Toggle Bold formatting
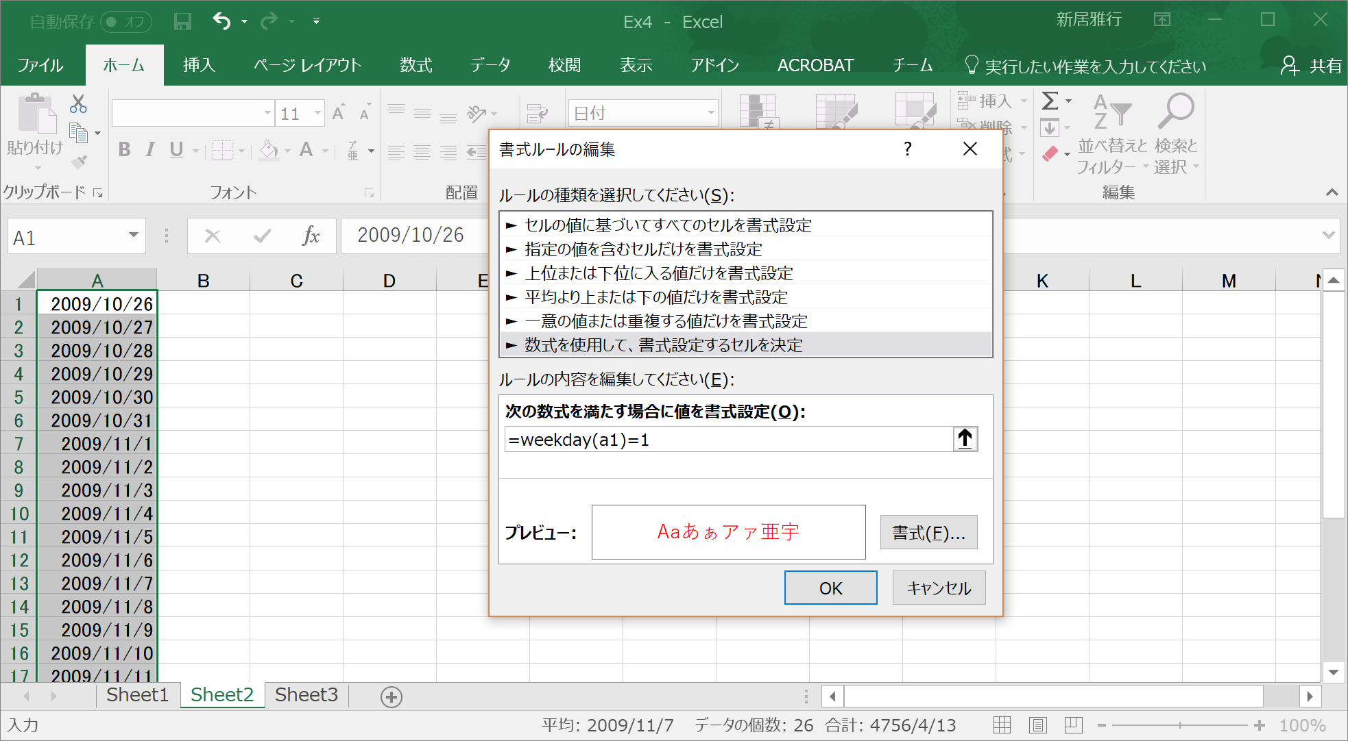This screenshot has height=741, width=1348. click(x=124, y=149)
